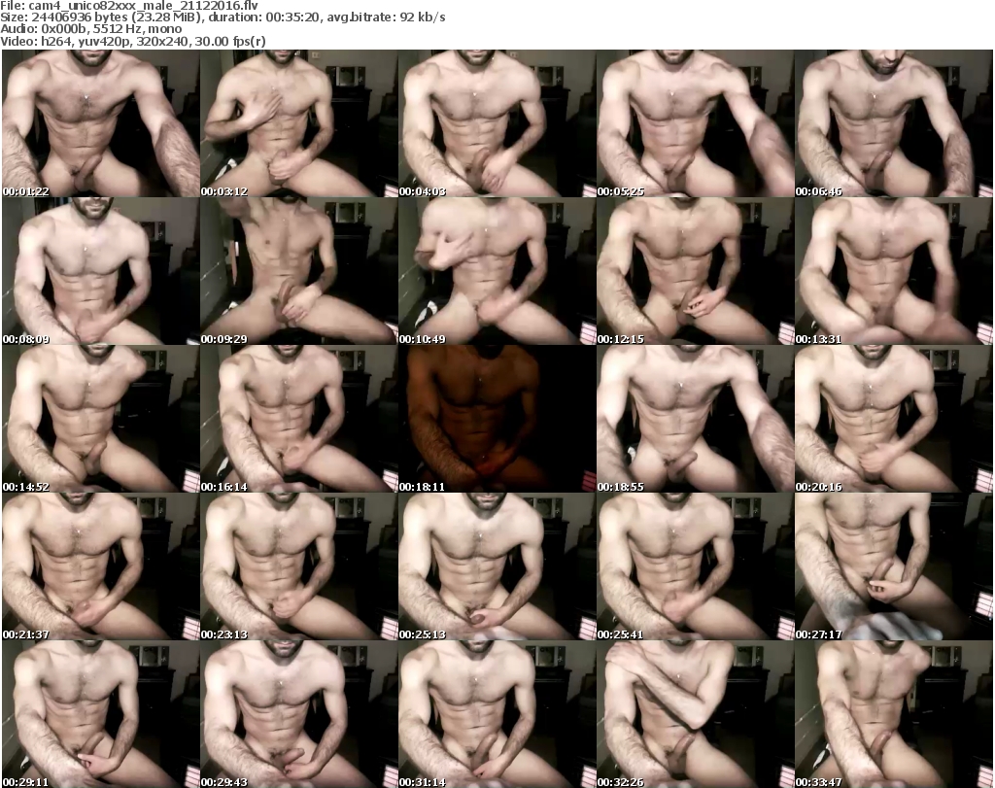The width and height of the screenshot is (995, 788).
Task: Pick the thumbnail labeled 00:12:15
Action: click(x=695, y=272)
